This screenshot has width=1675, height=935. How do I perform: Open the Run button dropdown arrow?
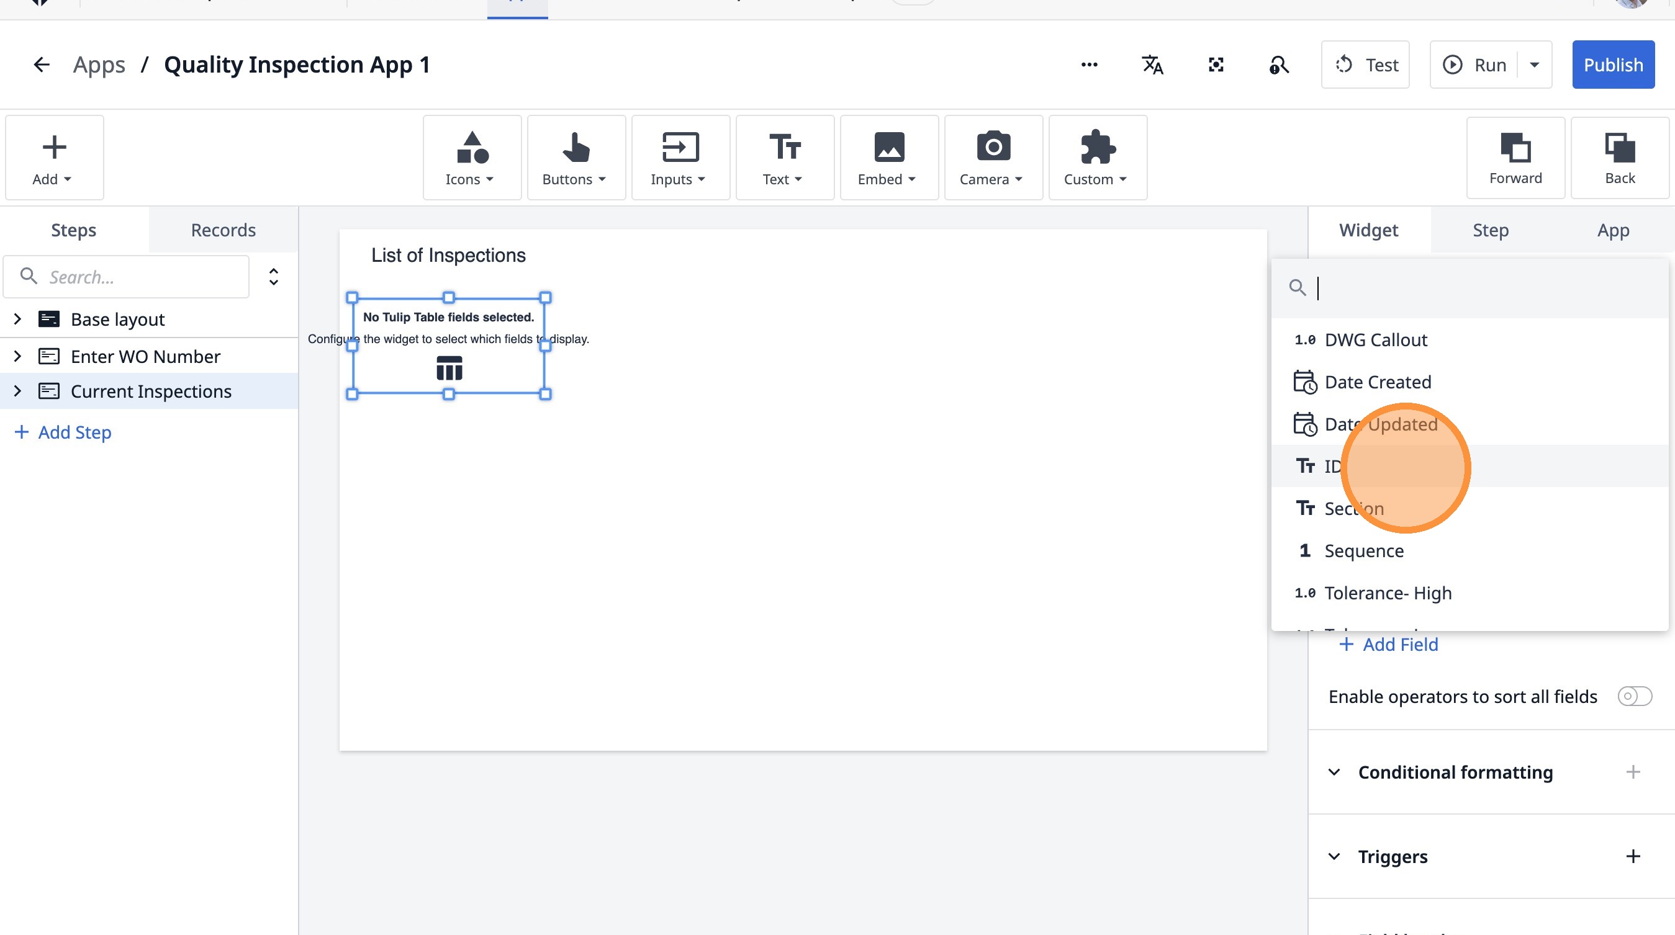pyautogui.click(x=1534, y=65)
